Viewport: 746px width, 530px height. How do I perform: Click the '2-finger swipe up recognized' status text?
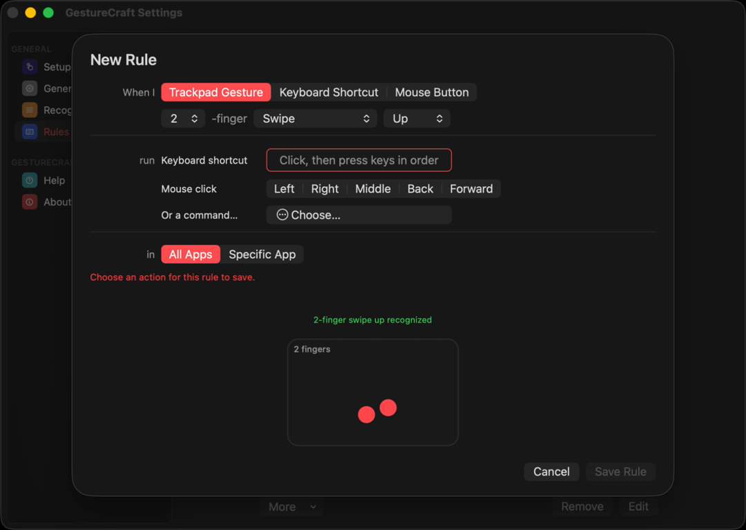pyautogui.click(x=372, y=320)
